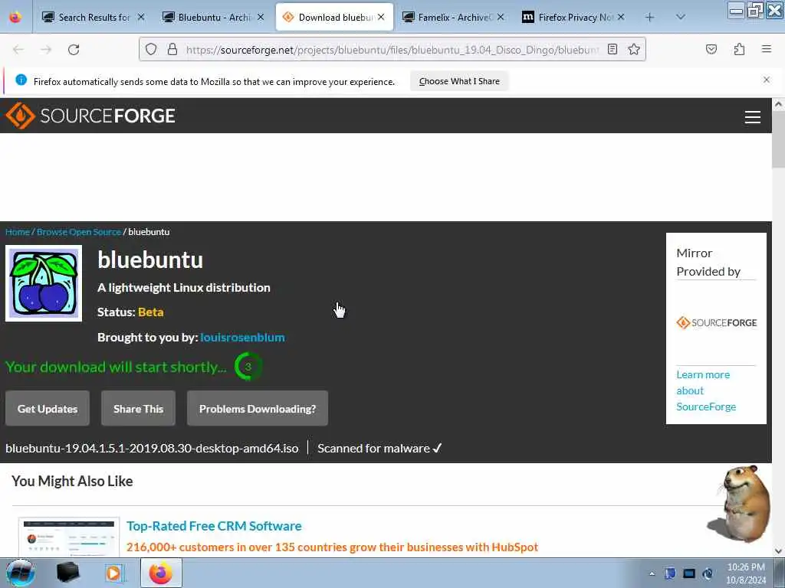
Task: Click the download countdown timer circle
Action: [x=248, y=367]
